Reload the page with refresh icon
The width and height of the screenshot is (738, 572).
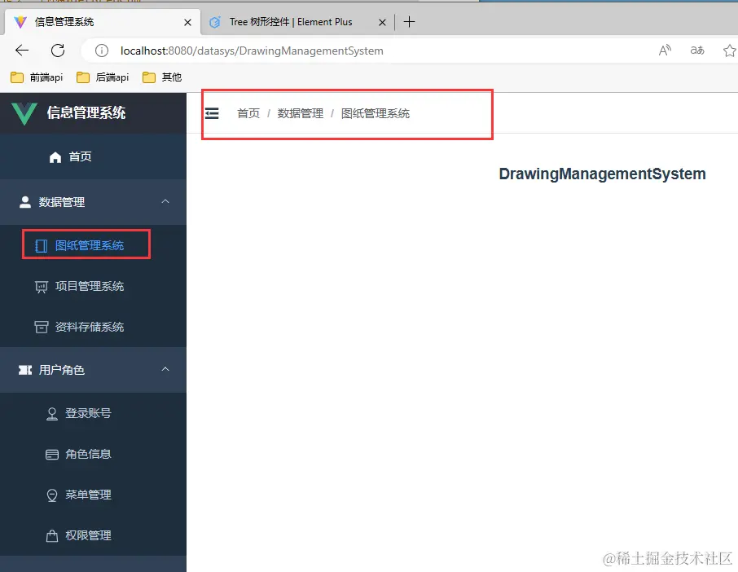click(58, 51)
